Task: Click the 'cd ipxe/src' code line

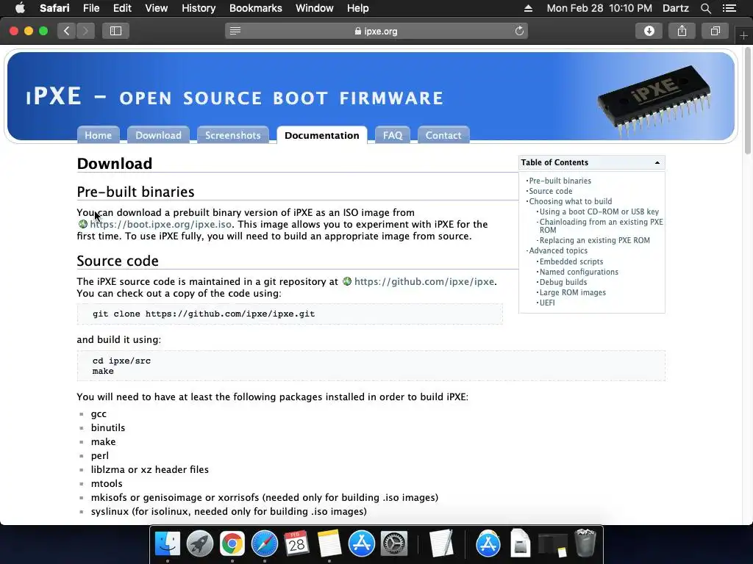Action: pos(121,361)
